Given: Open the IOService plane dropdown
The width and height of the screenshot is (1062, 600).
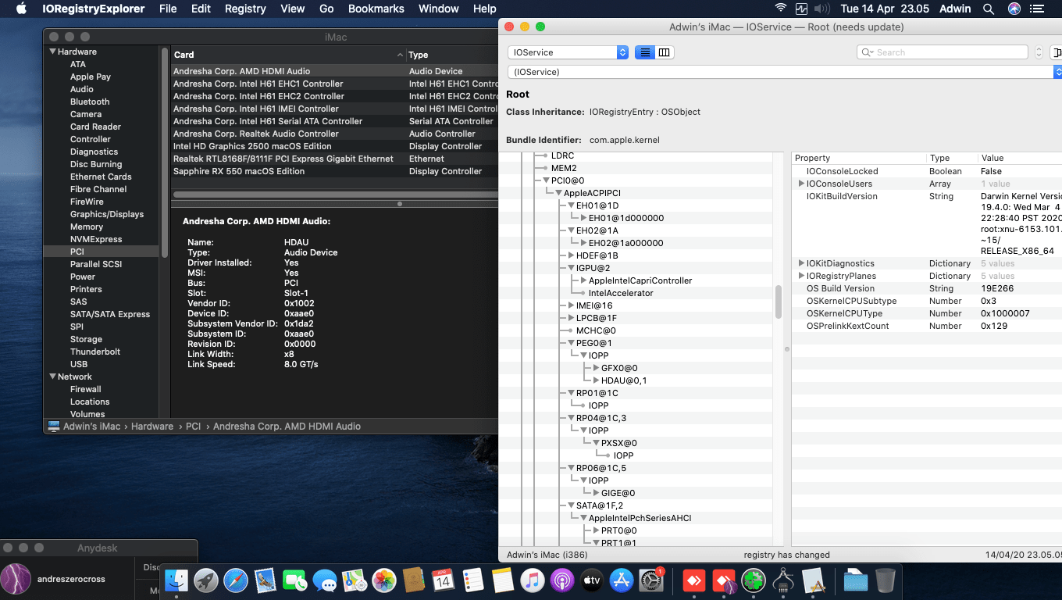Looking at the screenshot, I should click(568, 52).
